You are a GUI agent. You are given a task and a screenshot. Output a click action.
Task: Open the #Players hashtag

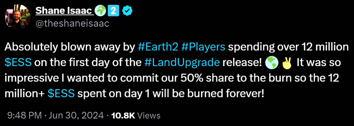coord(203,47)
